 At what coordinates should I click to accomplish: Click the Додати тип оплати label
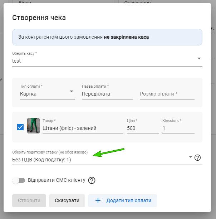pos(129,201)
